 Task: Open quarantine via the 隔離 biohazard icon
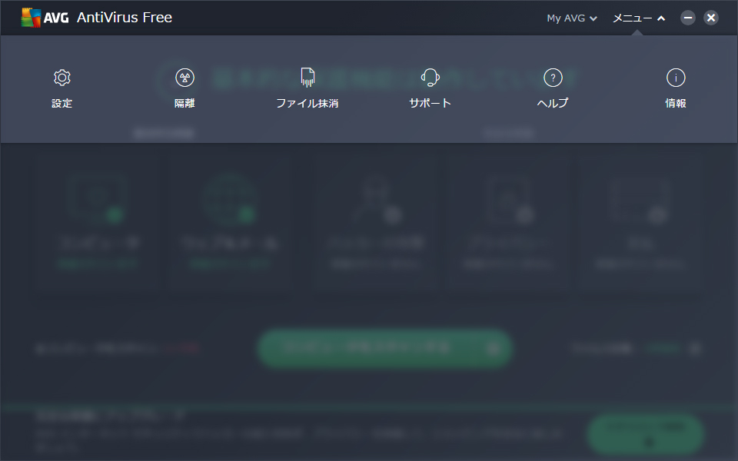(184, 78)
